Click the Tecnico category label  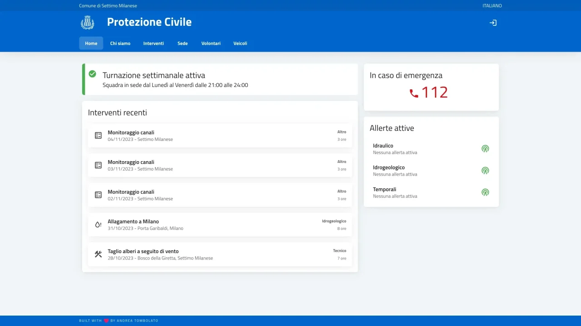(340, 251)
